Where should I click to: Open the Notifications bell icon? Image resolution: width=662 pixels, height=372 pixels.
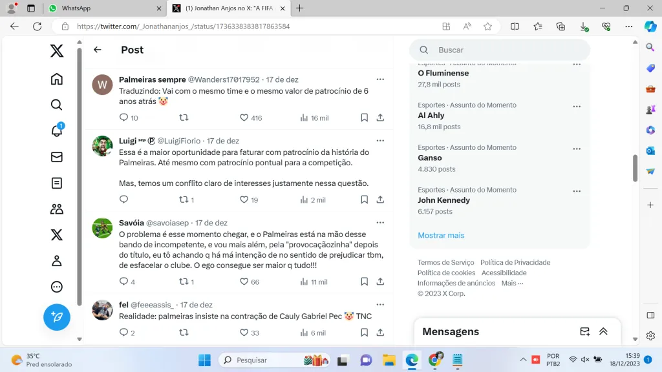point(57,131)
